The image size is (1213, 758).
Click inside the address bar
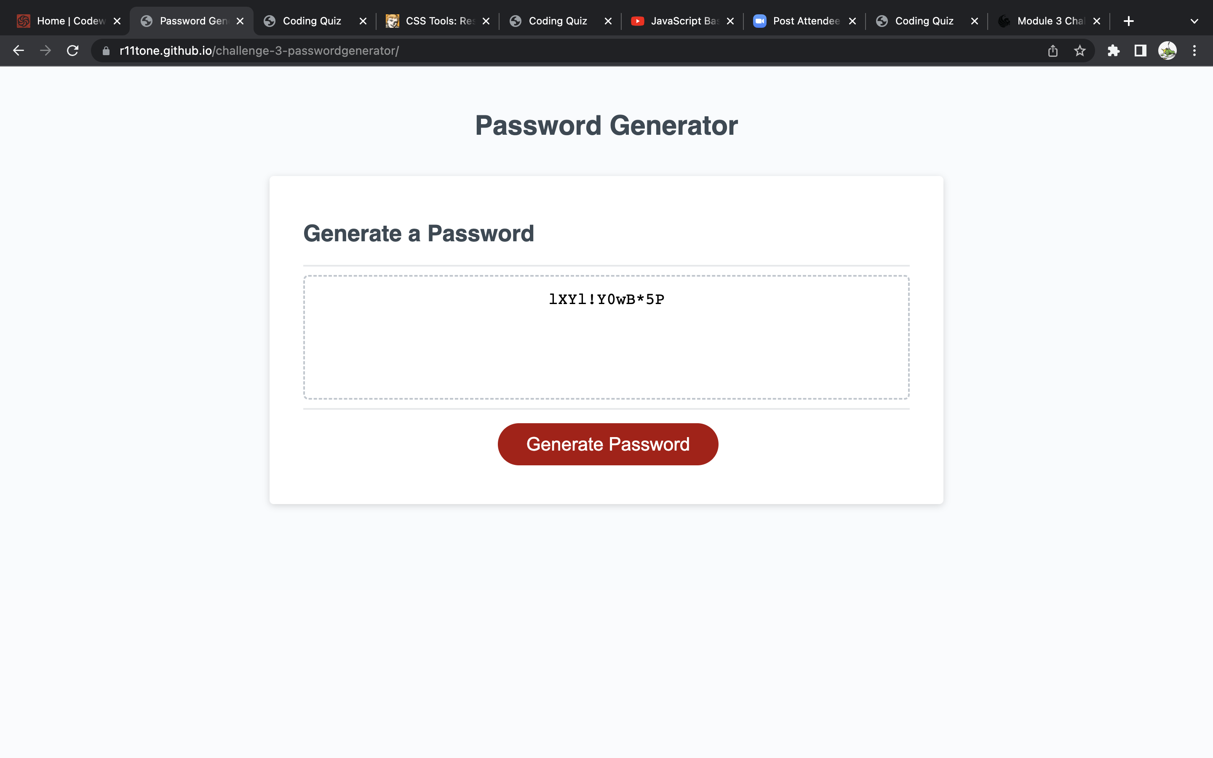coord(351,50)
